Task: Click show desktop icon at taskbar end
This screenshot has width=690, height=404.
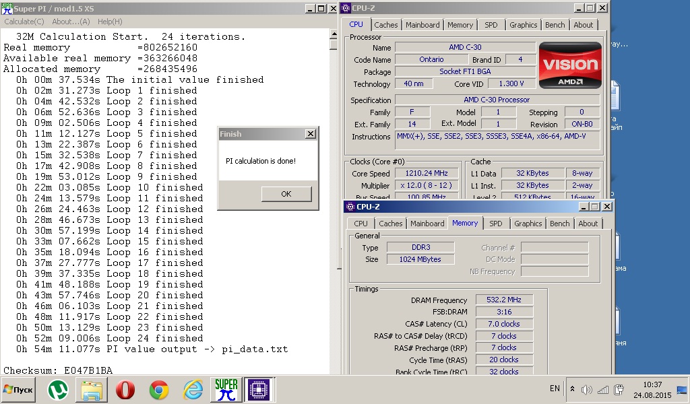Action: pyautogui.click(x=682, y=389)
